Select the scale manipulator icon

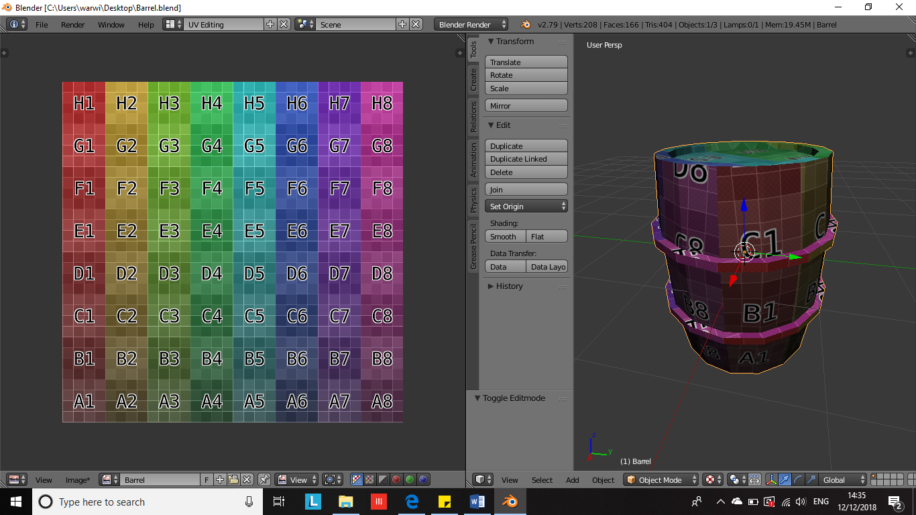[811, 479]
